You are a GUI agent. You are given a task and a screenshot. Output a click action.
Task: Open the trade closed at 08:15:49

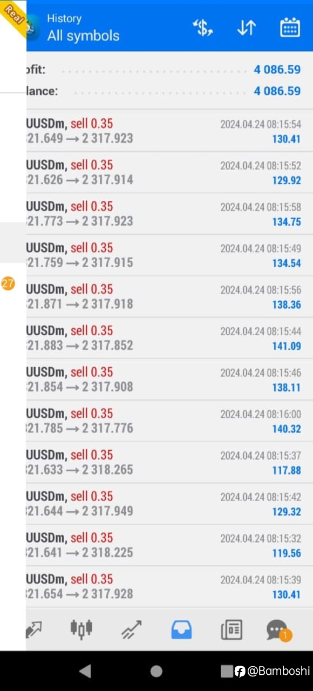point(169,255)
